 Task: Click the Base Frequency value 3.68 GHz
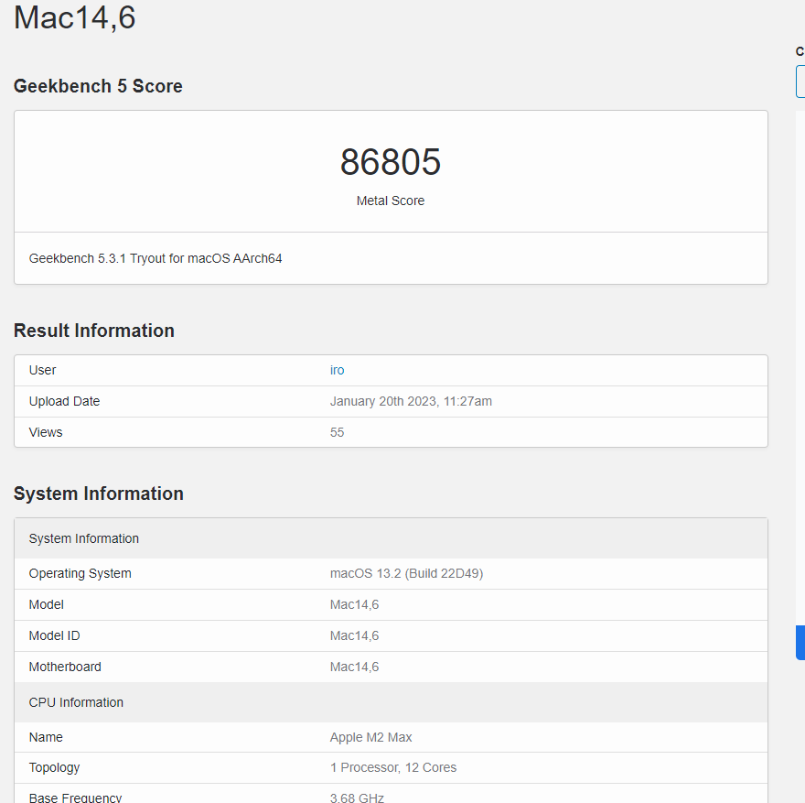[357, 798]
